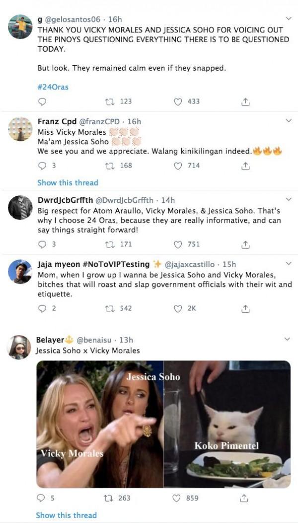This screenshot has height=523, width=298.
Task: Expand the chevron menu on Franz Cpd's tweet
Action: click(288, 121)
